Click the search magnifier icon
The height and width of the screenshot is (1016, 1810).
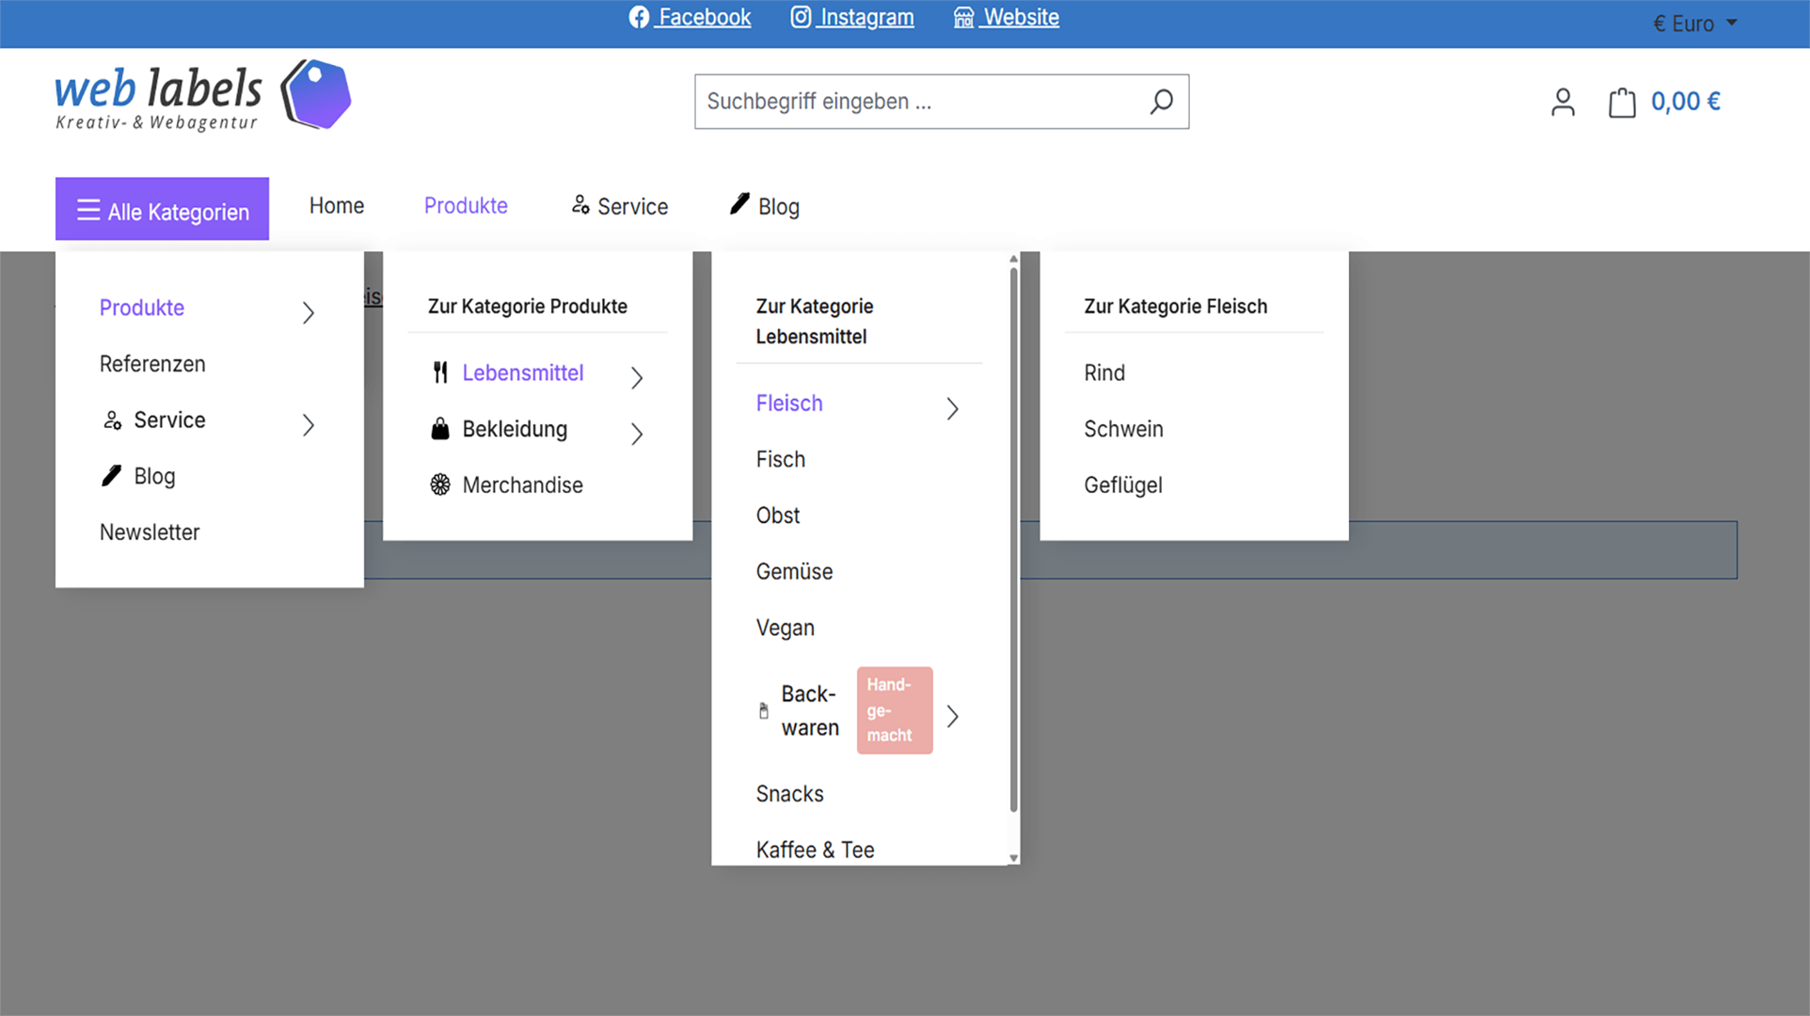pyautogui.click(x=1162, y=101)
